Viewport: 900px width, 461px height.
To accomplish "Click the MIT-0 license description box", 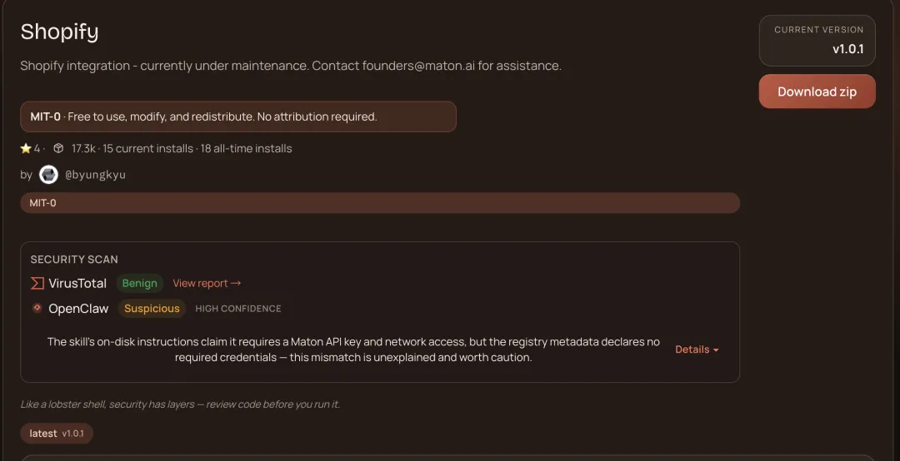I will coord(237,116).
